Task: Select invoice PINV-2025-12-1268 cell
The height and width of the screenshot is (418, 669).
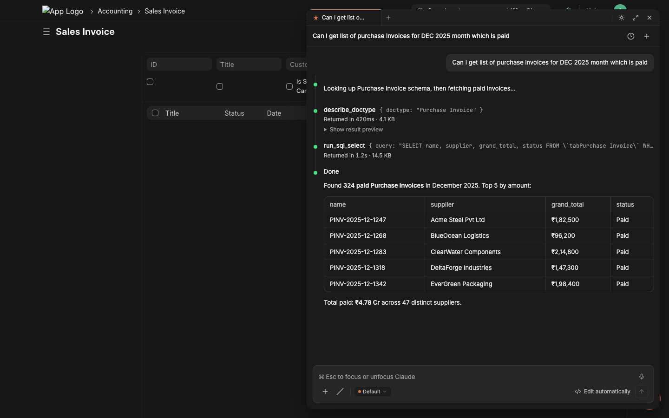Action: tap(374, 236)
